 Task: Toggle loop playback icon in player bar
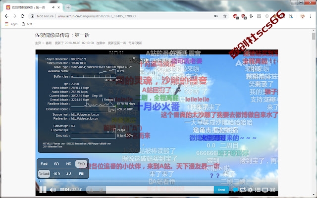[243, 190]
